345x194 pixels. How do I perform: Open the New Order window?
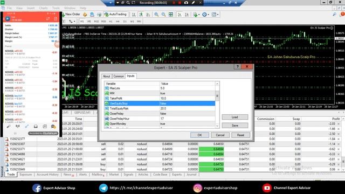71,15
